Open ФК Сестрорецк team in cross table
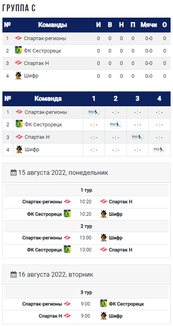Screen dimensions: 173x326 click(x=43, y=125)
